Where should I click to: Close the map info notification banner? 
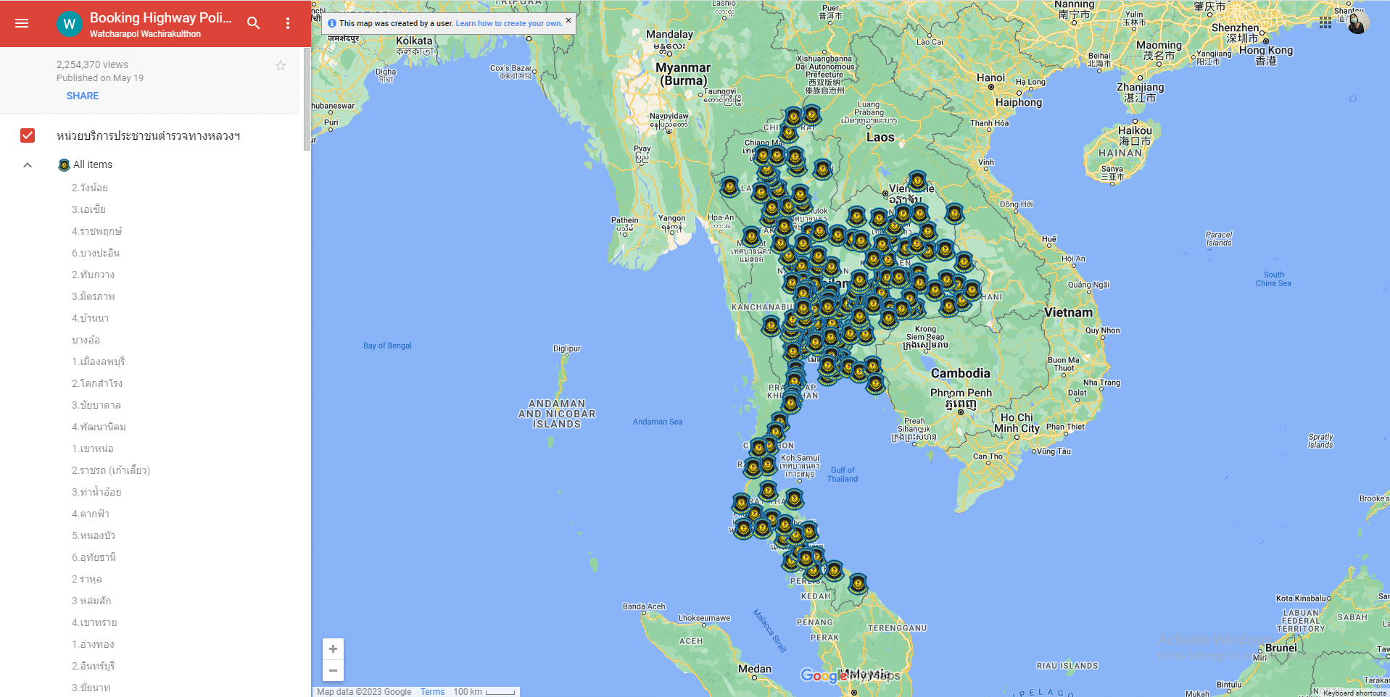568,21
